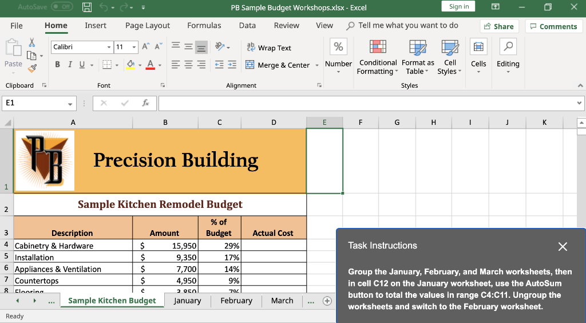
Task: Click the Comments button
Action: [553, 26]
